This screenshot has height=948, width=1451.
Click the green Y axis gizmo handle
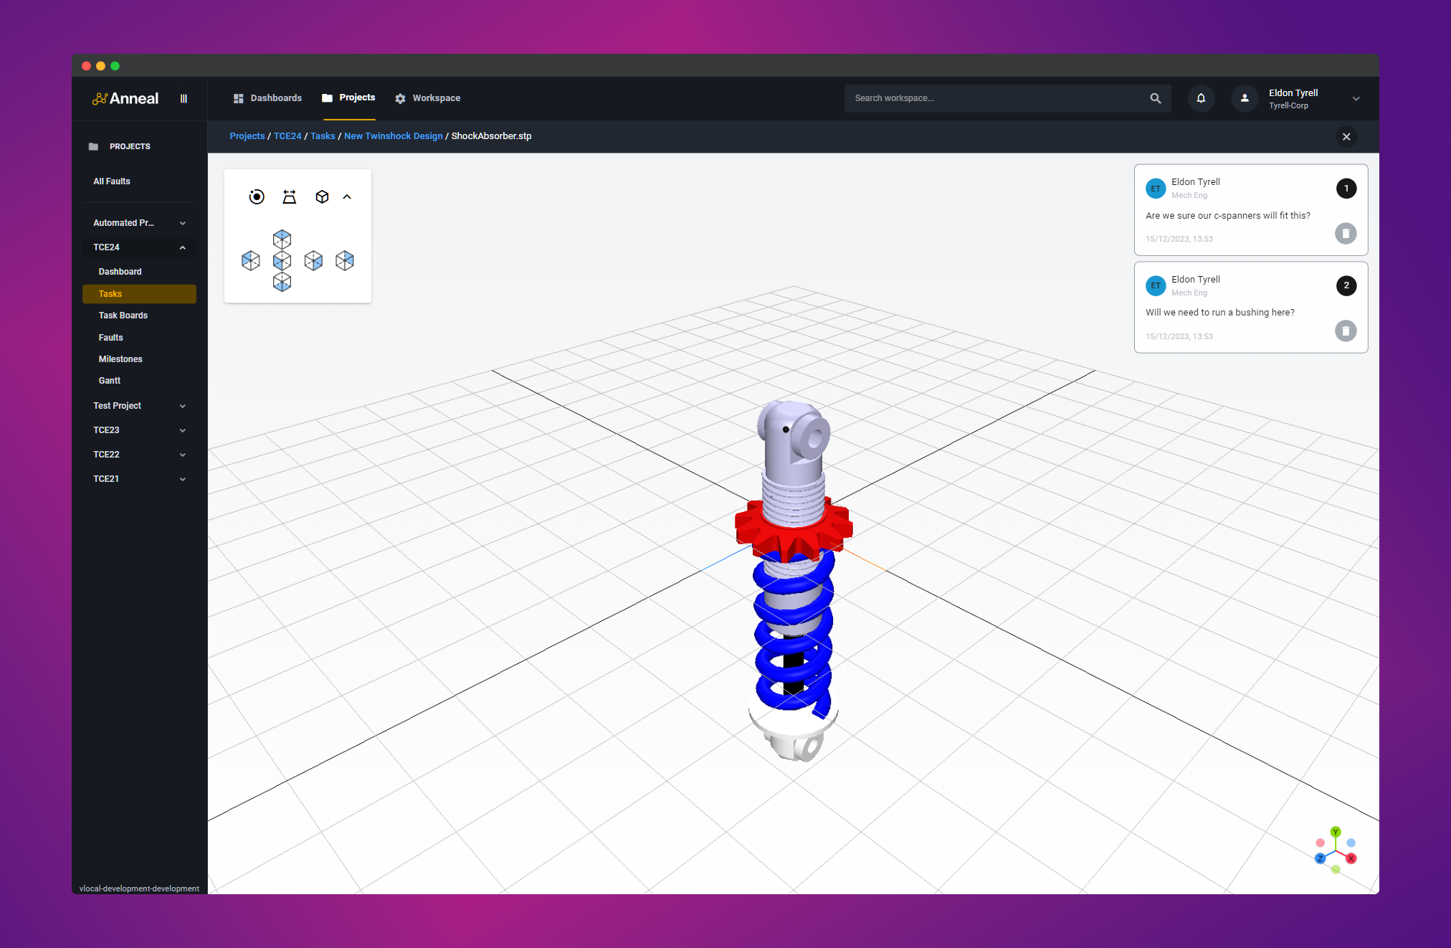click(x=1336, y=832)
